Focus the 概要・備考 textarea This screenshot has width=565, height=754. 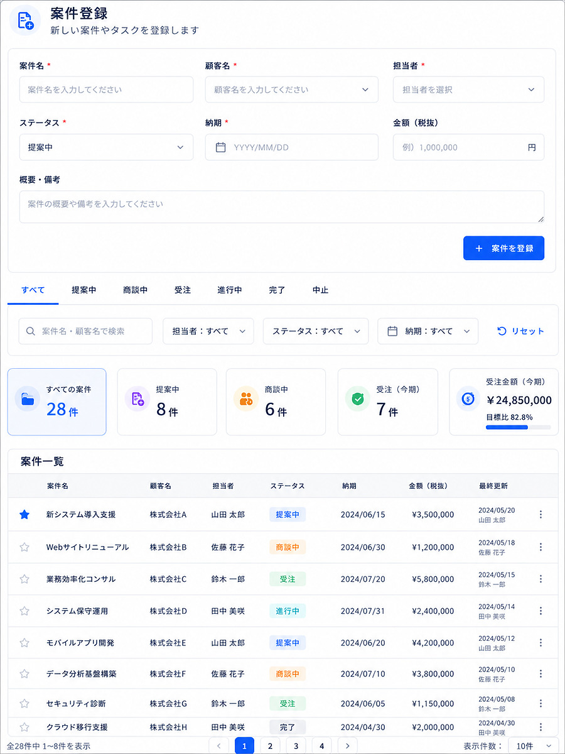click(x=282, y=207)
